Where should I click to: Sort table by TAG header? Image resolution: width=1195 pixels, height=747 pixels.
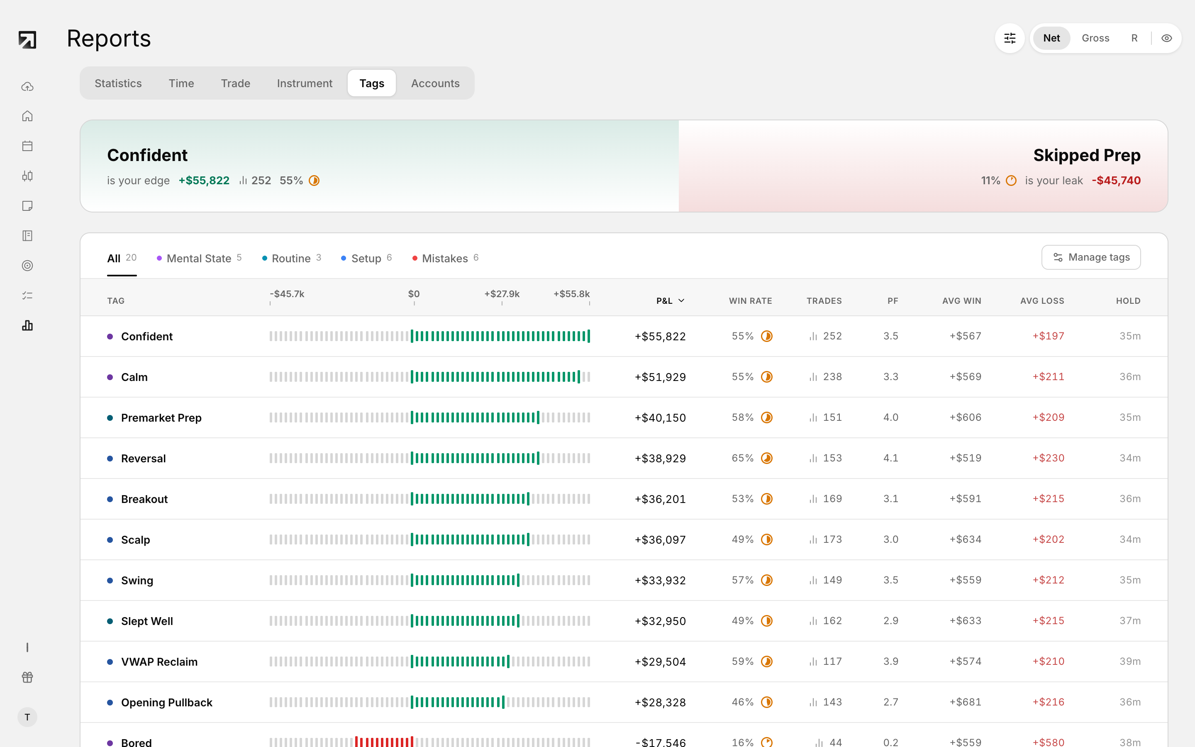(115, 300)
